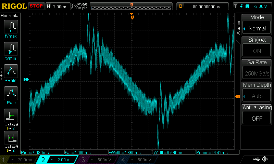Click the orange trigger level marker
Image resolution: width=274 pixels, height=164 pixels.
(x=237, y=97)
